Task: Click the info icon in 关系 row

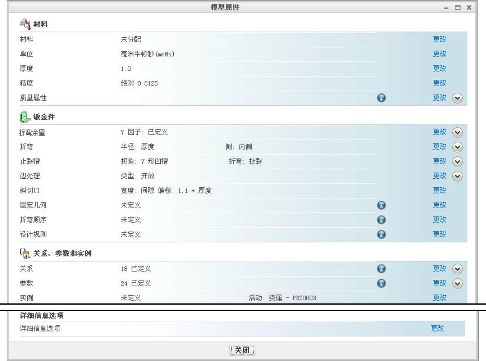Action: 381,269
